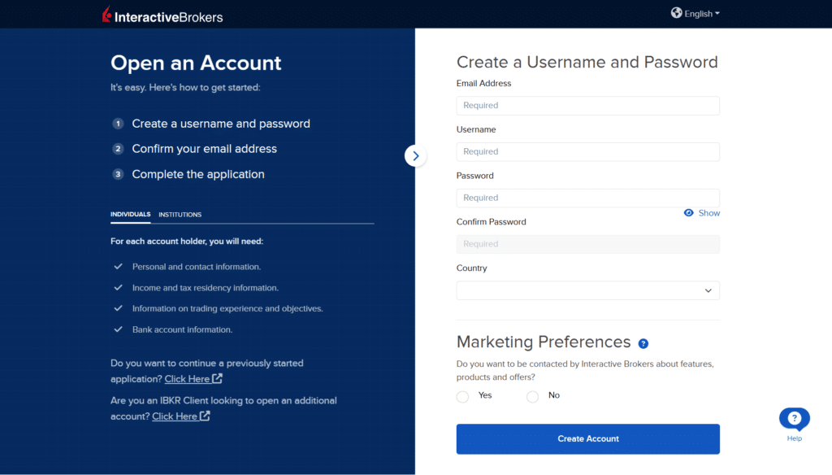Viewport: 832px width, 475px height.
Task: Toggle Show password visibility
Action: 701,213
